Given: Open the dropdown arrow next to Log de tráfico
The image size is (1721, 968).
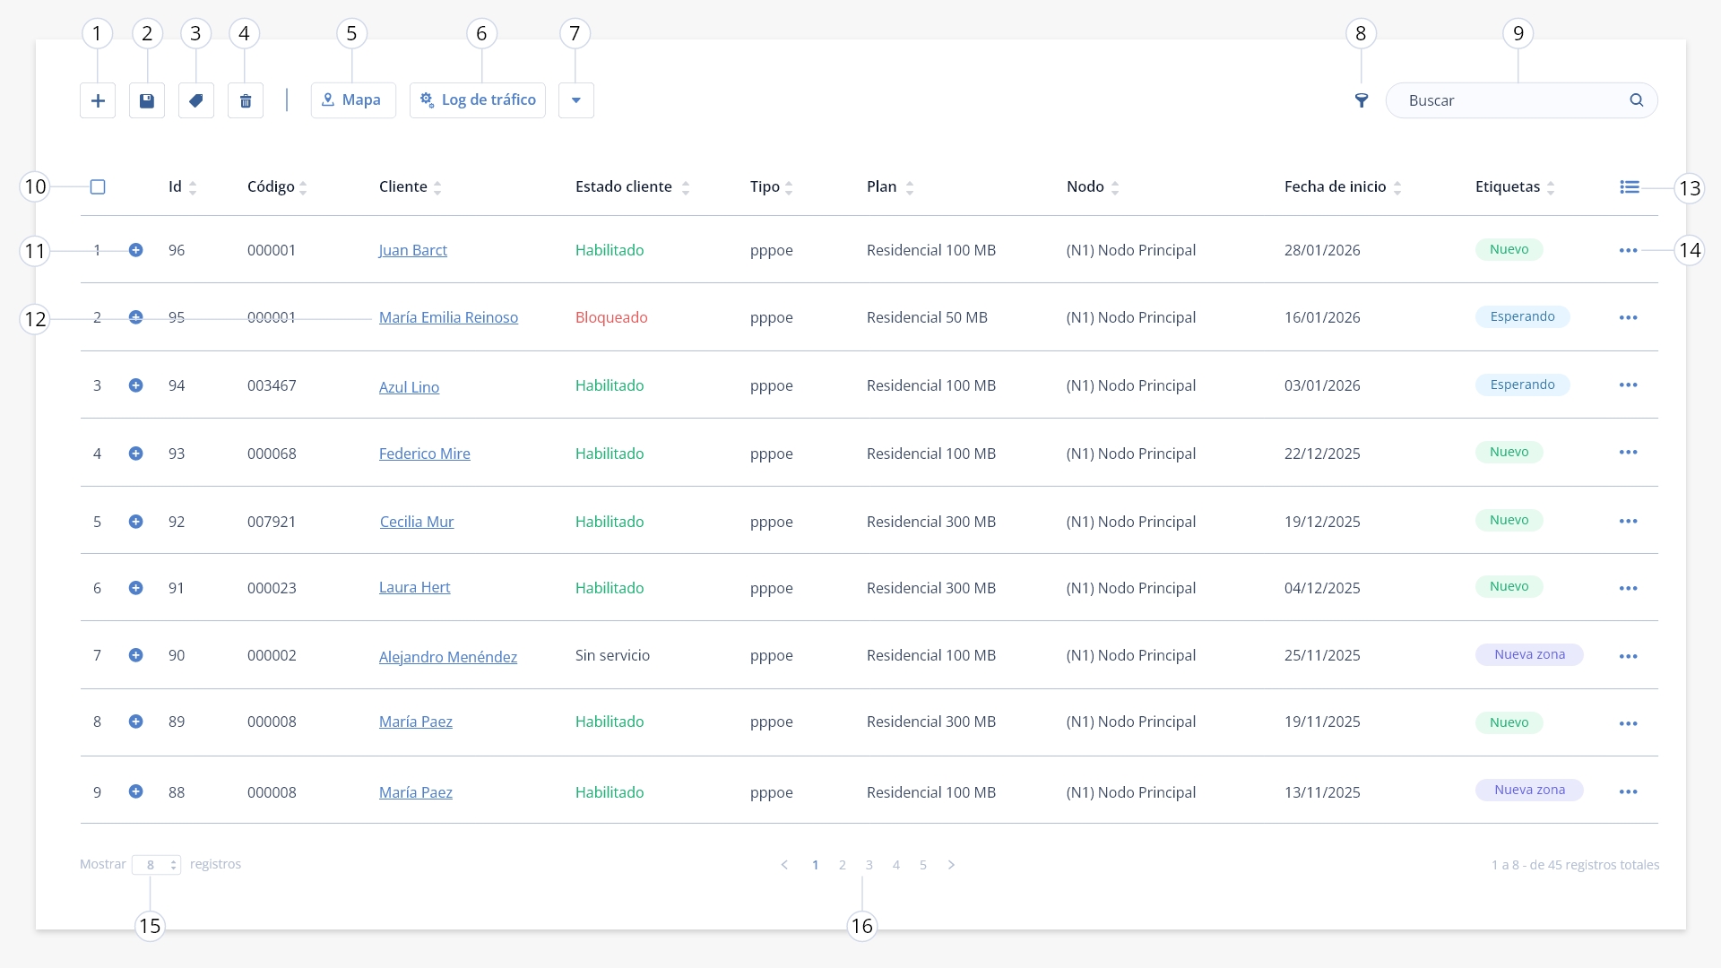Looking at the screenshot, I should tap(576, 100).
